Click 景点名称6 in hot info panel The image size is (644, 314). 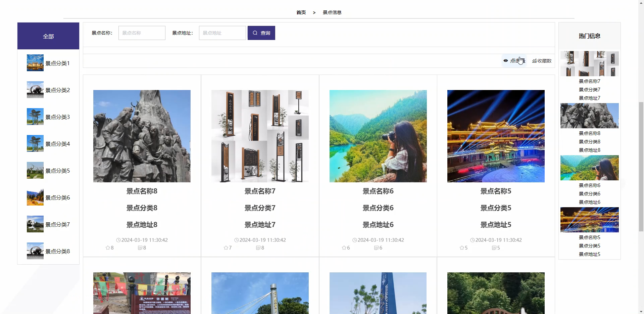(590, 185)
